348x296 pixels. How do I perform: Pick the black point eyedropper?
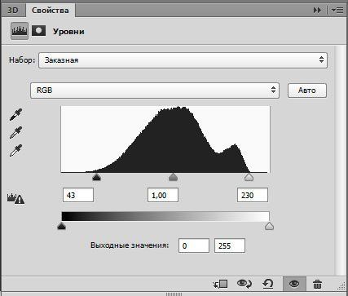tap(15, 114)
